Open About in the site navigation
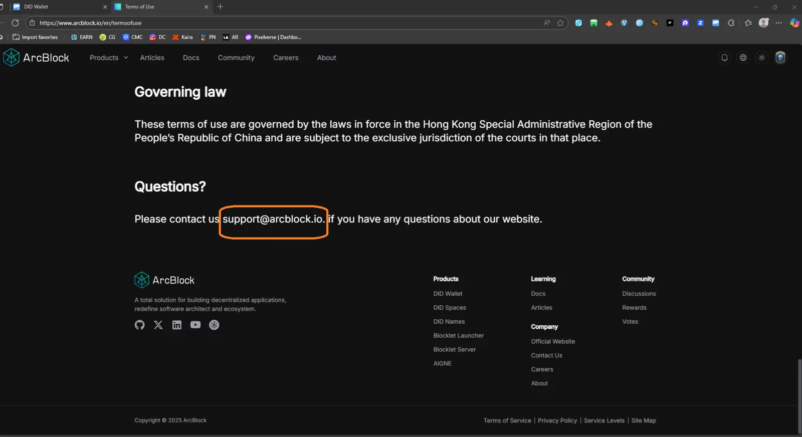This screenshot has width=802, height=437. coord(326,58)
